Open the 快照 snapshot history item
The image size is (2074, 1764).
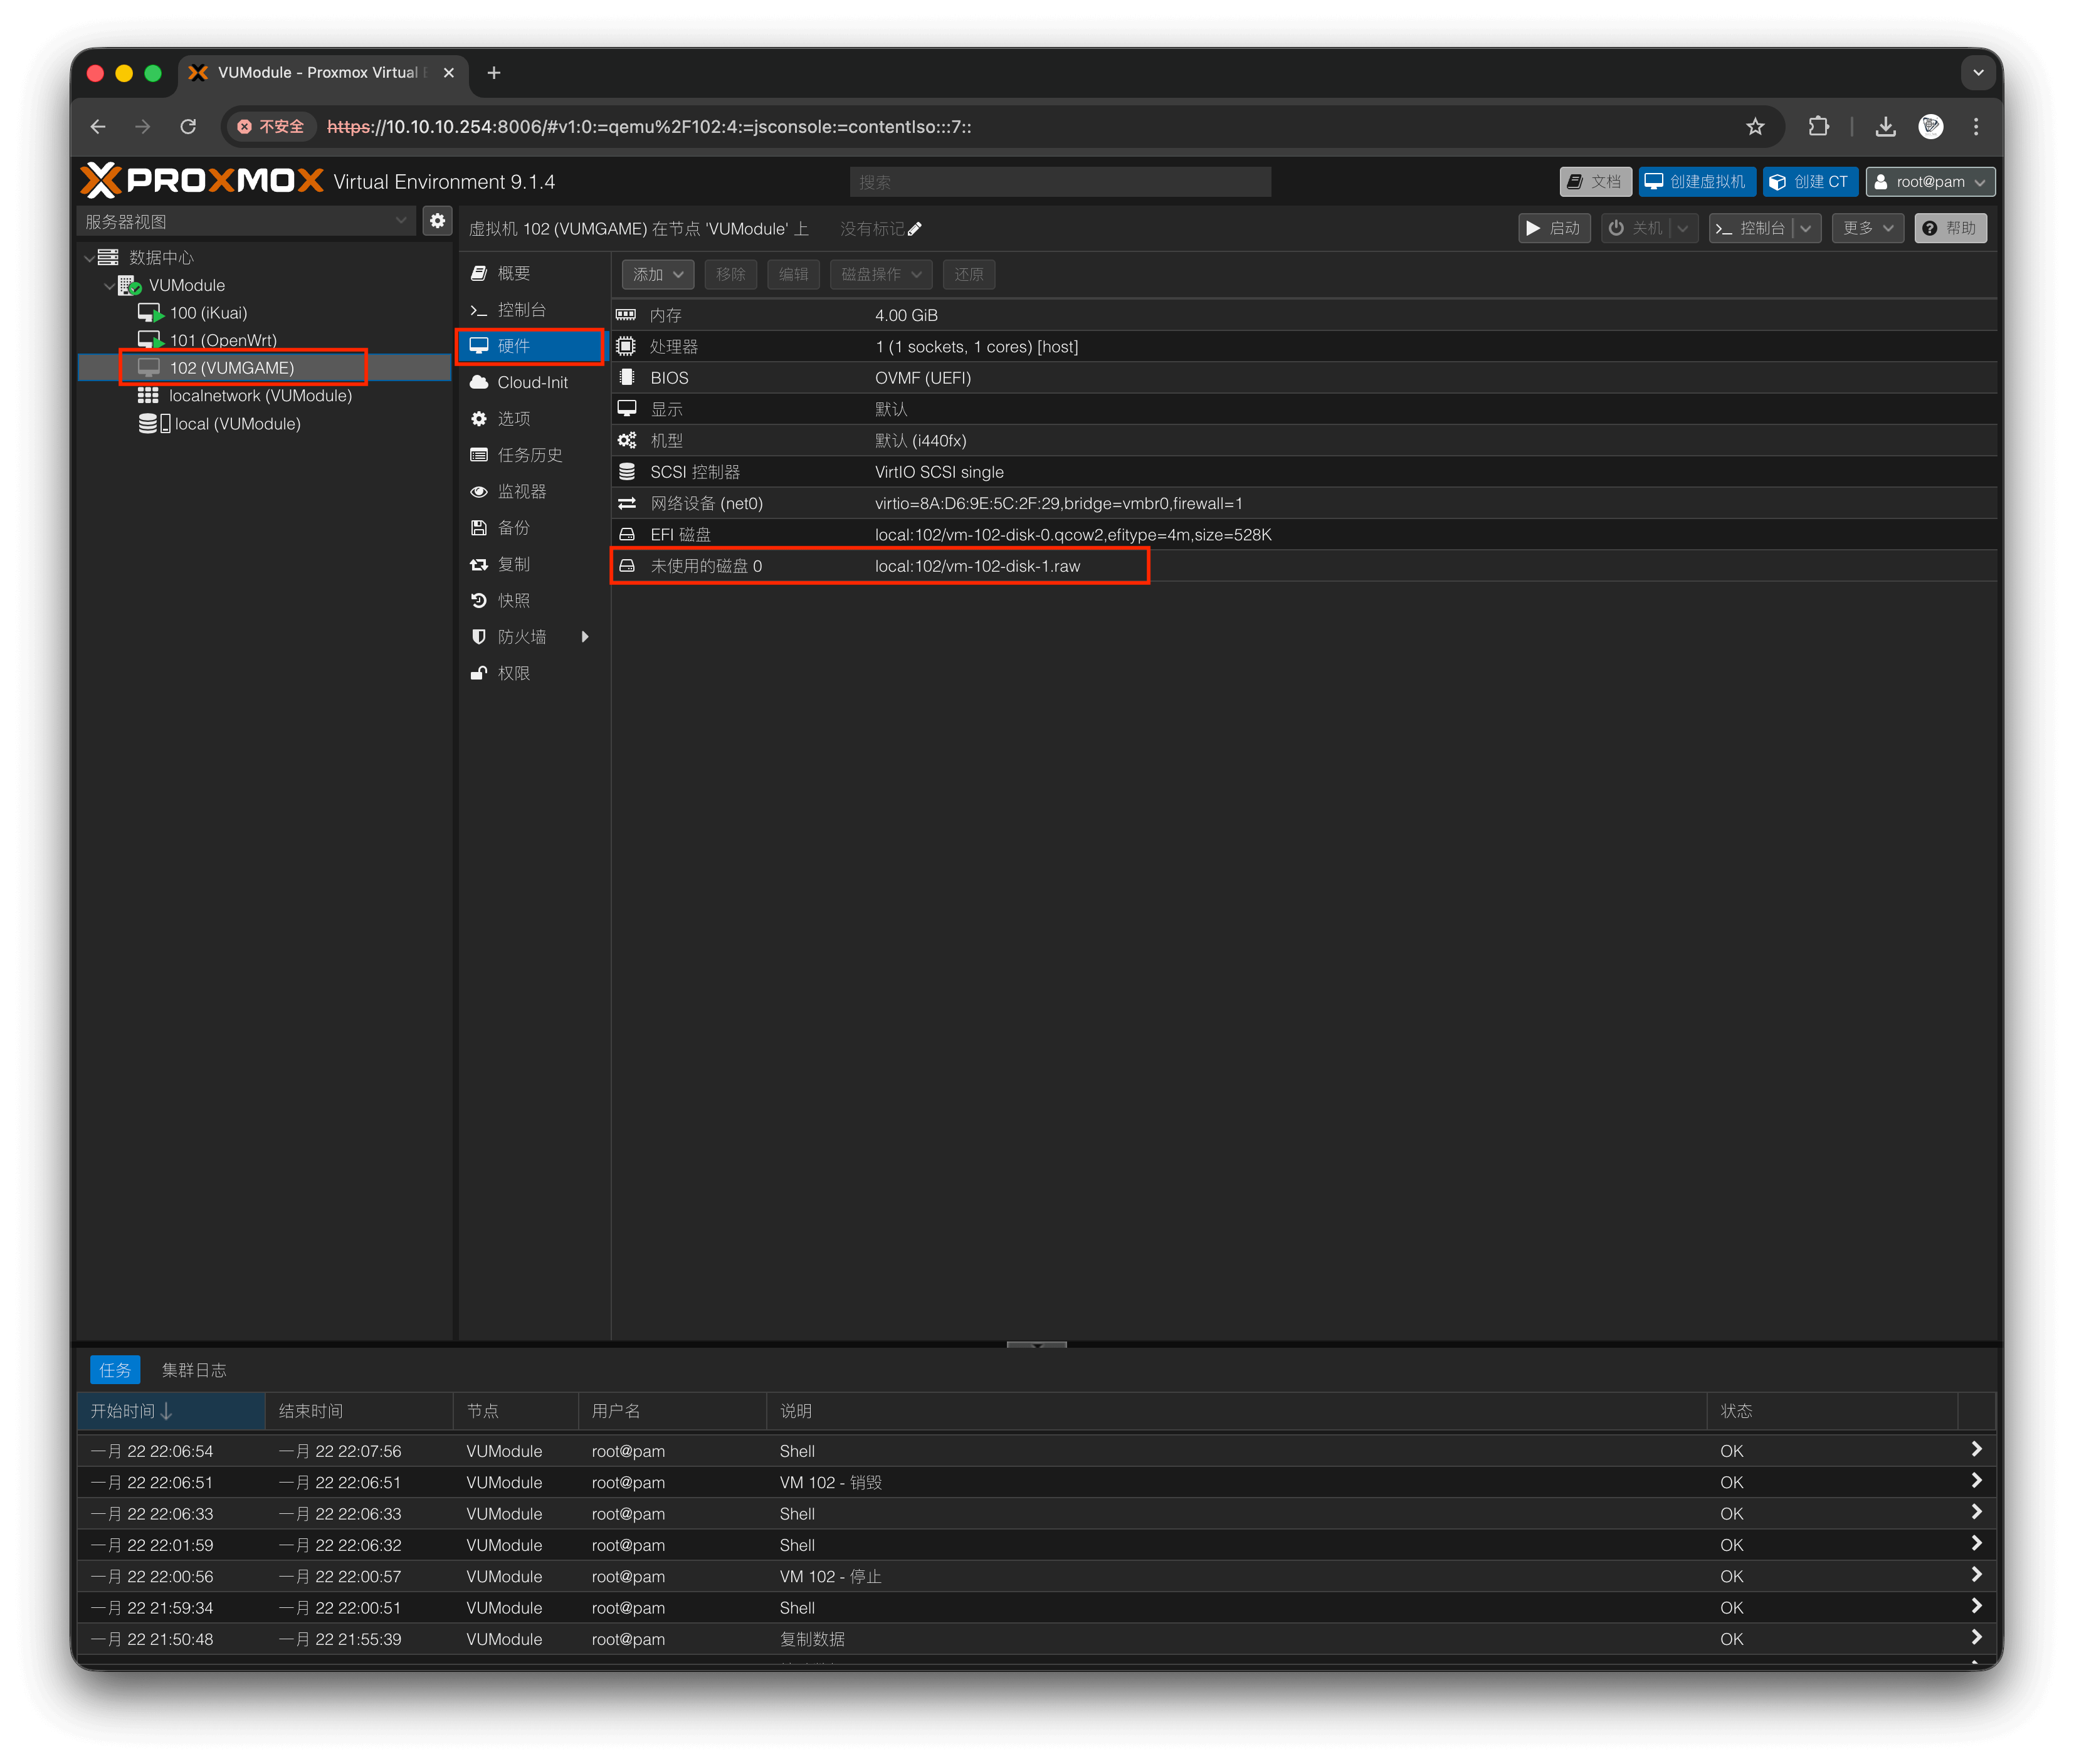click(513, 600)
